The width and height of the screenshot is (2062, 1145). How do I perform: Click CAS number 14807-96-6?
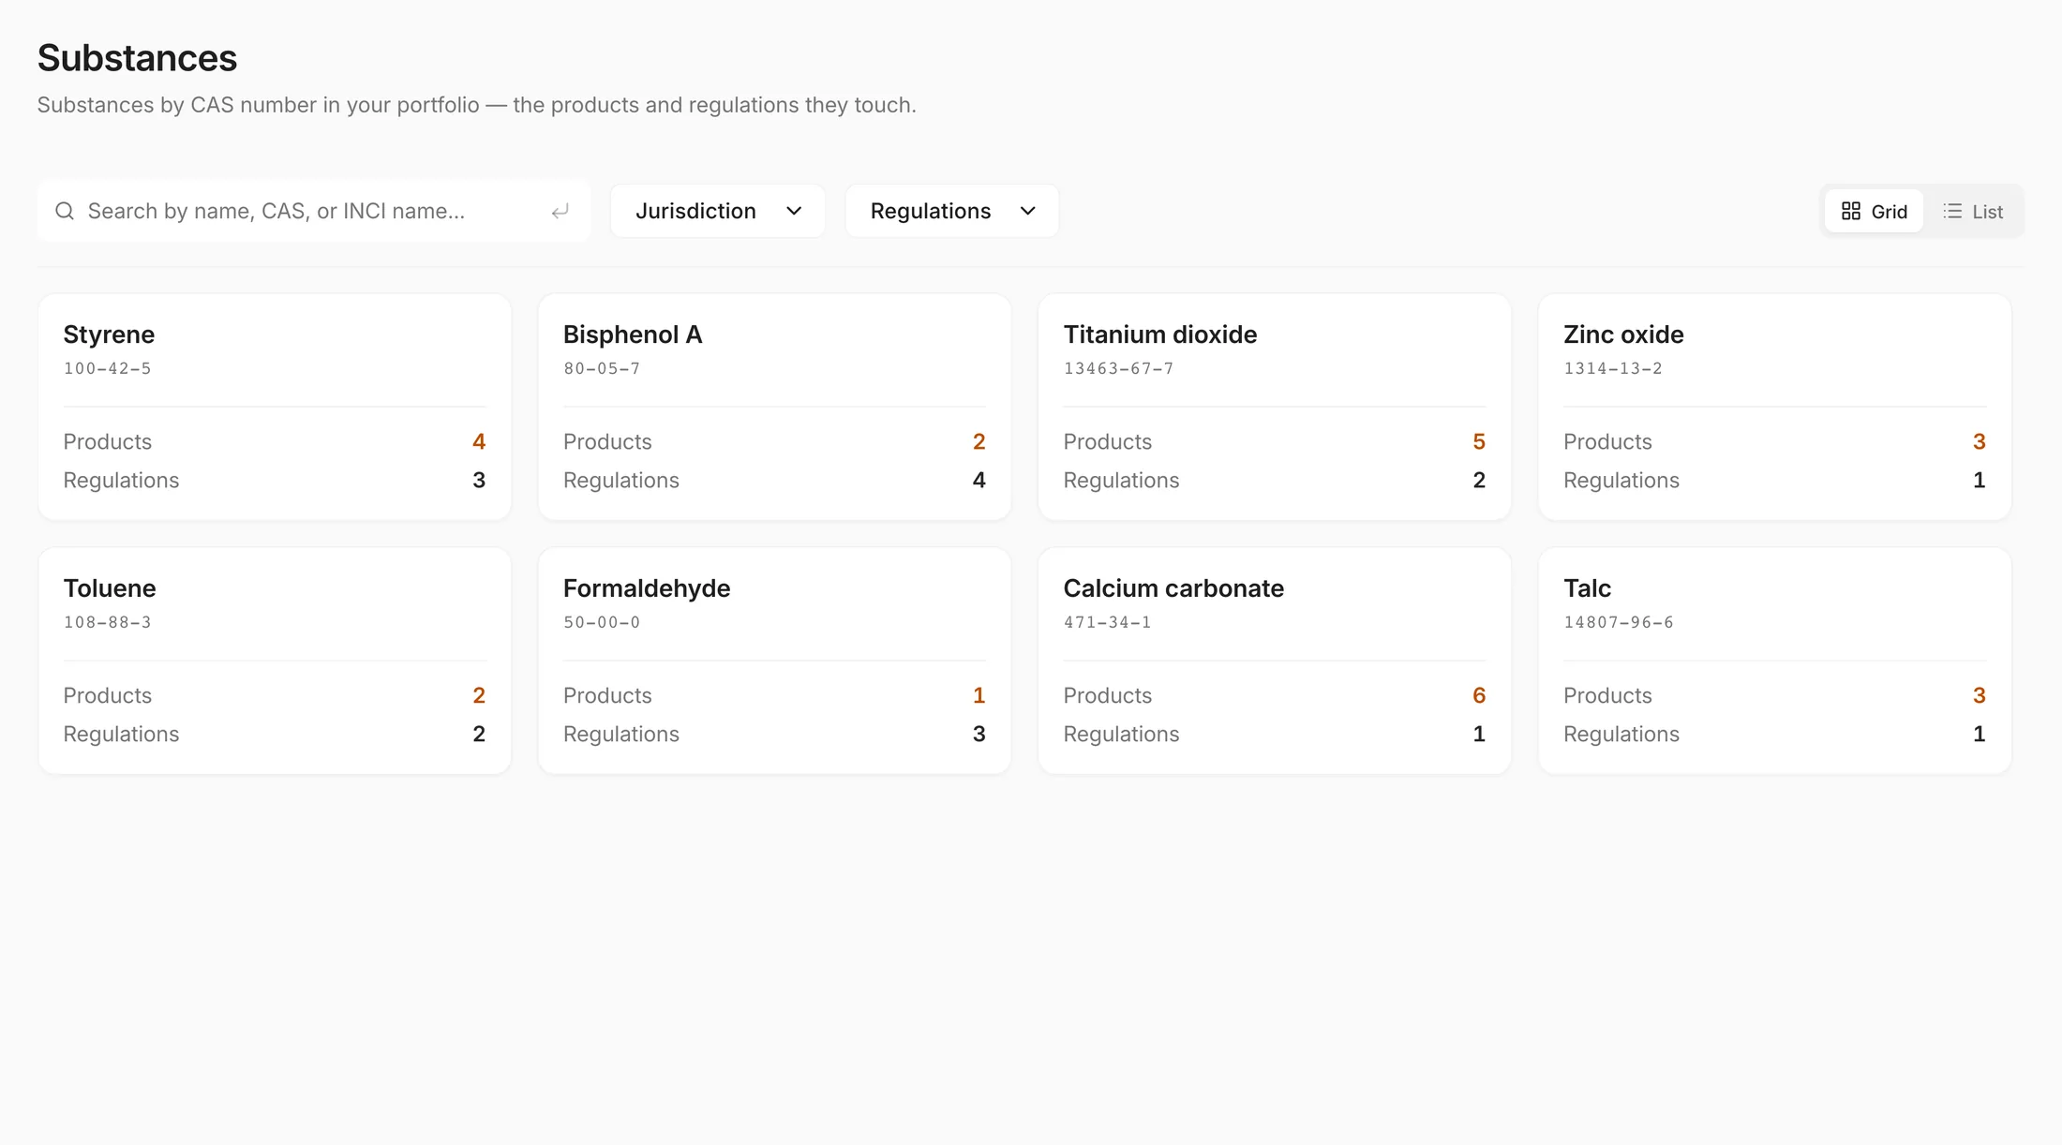pyautogui.click(x=1619, y=622)
